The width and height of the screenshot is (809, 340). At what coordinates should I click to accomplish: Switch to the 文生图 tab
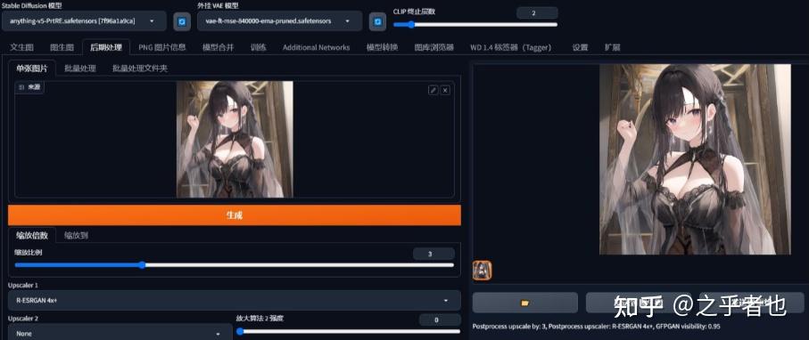(21, 47)
